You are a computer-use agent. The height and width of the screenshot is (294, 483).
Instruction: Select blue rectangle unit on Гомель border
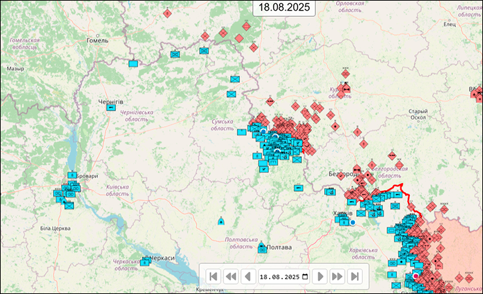click(x=133, y=64)
